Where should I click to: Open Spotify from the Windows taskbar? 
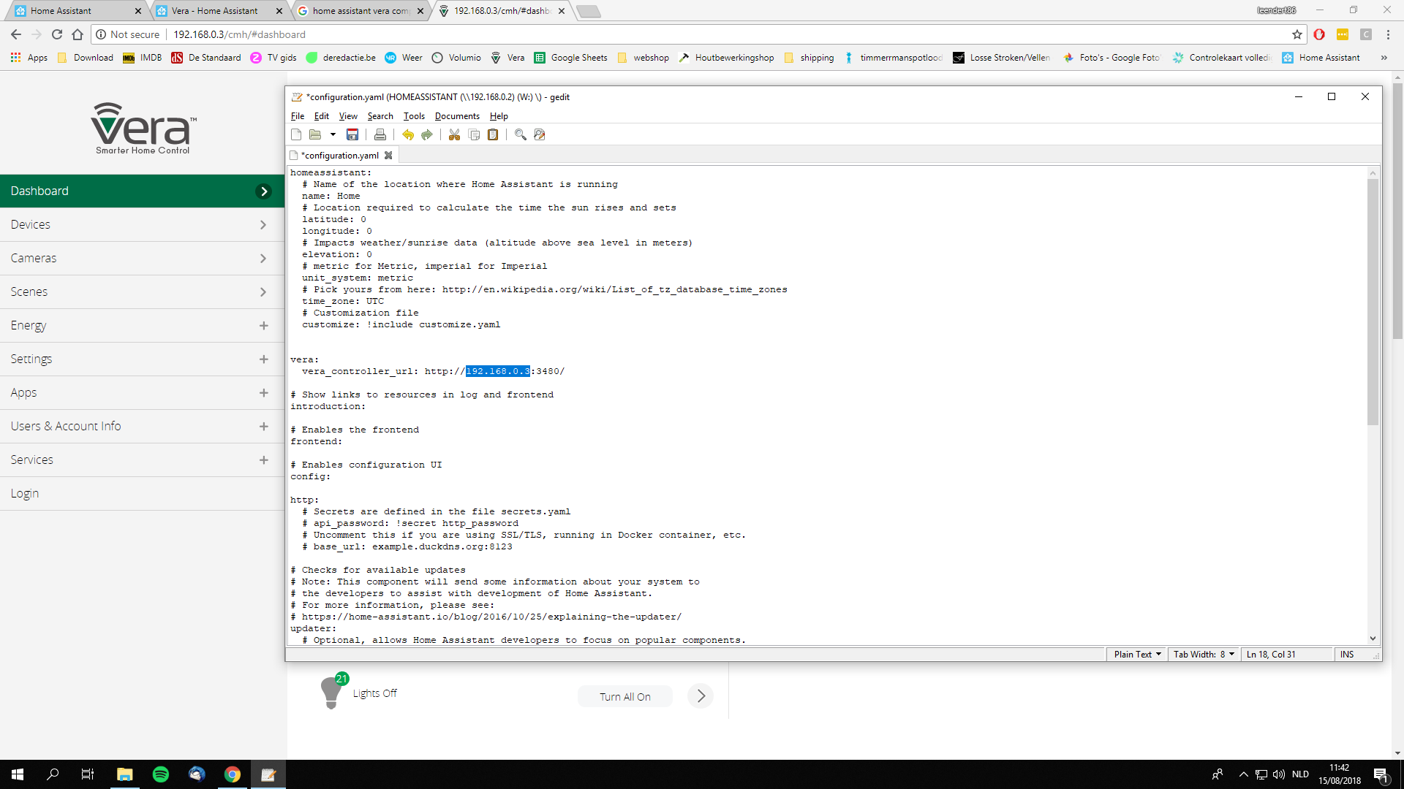(x=161, y=774)
